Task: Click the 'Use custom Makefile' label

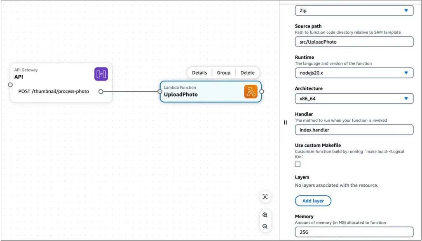Action: tap(318, 145)
